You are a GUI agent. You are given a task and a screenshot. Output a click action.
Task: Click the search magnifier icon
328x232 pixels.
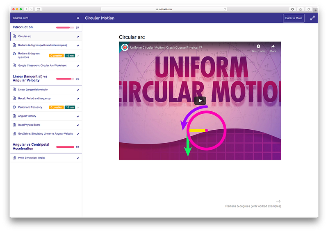[x=78, y=18]
